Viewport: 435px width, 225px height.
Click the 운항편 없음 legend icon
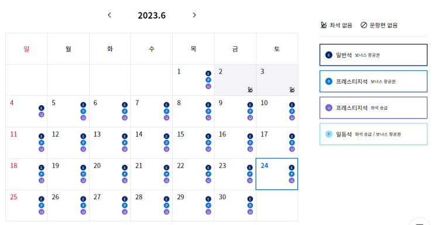[x=364, y=25]
